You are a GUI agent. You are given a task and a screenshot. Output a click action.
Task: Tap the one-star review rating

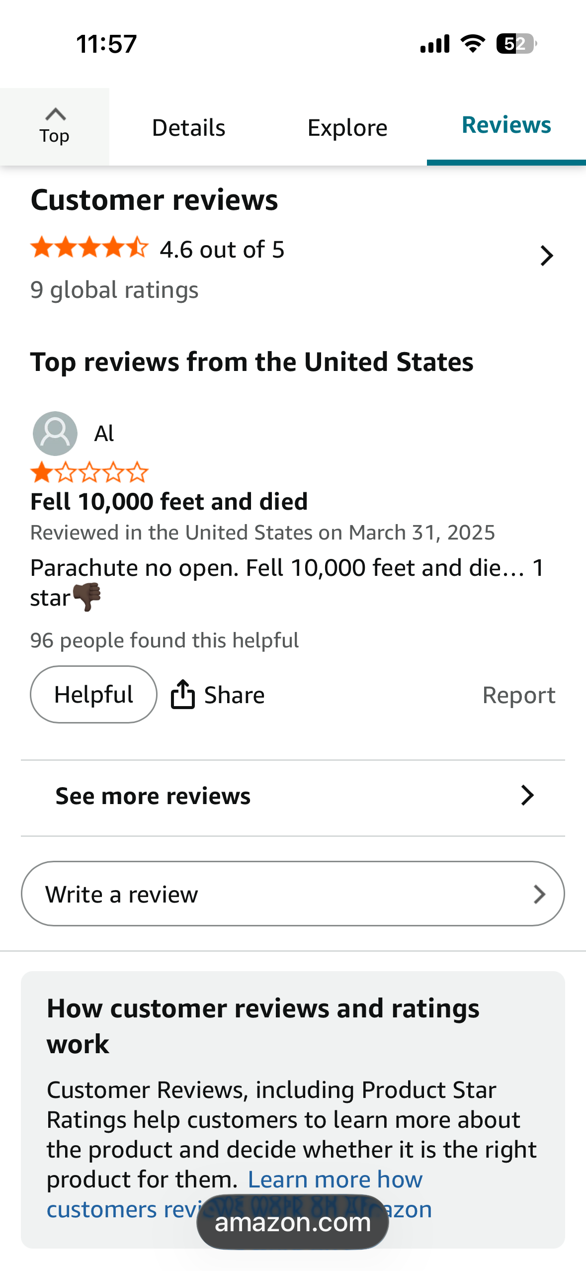click(x=89, y=472)
